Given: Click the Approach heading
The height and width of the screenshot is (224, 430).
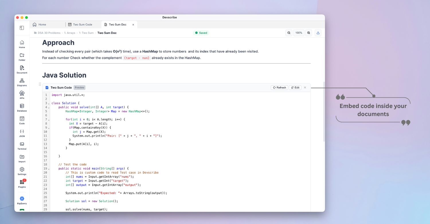Looking at the screenshot, I should [58, 43].
